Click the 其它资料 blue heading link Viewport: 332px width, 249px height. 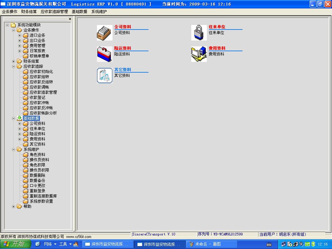123,70
